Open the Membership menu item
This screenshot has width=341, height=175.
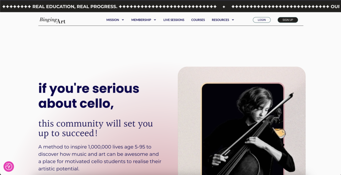141,20
